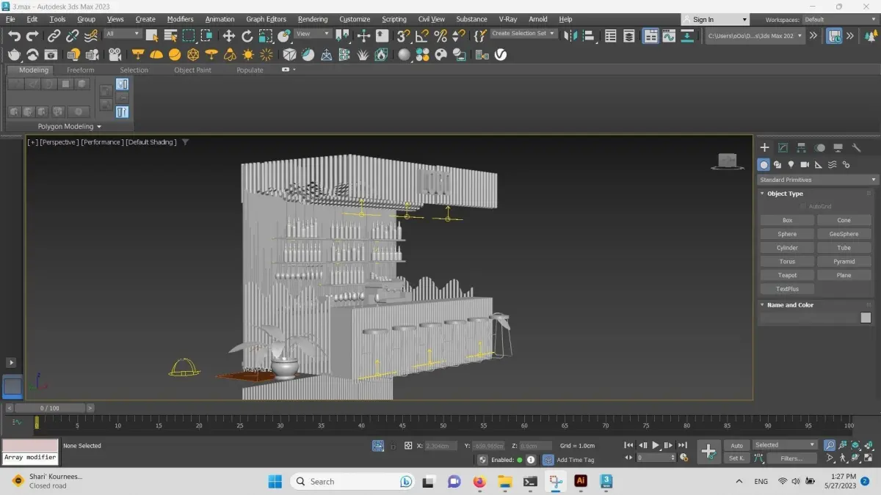This screenshot has height=495, width=881.
Task: Activate the Select Object tool
Action: coord(152,35)
